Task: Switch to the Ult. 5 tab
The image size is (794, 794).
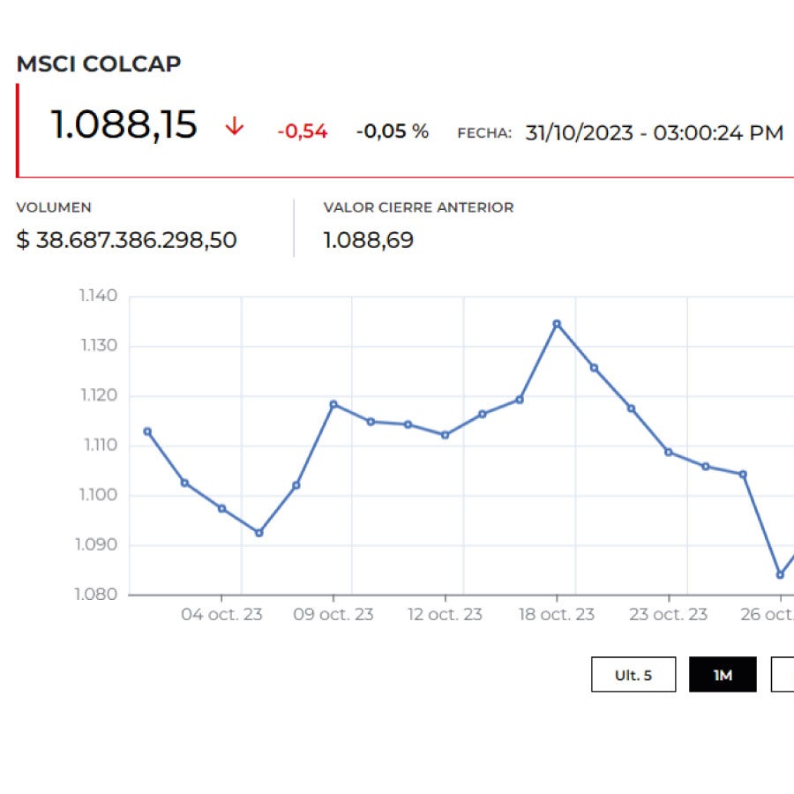Action: (x=634, y=674)
